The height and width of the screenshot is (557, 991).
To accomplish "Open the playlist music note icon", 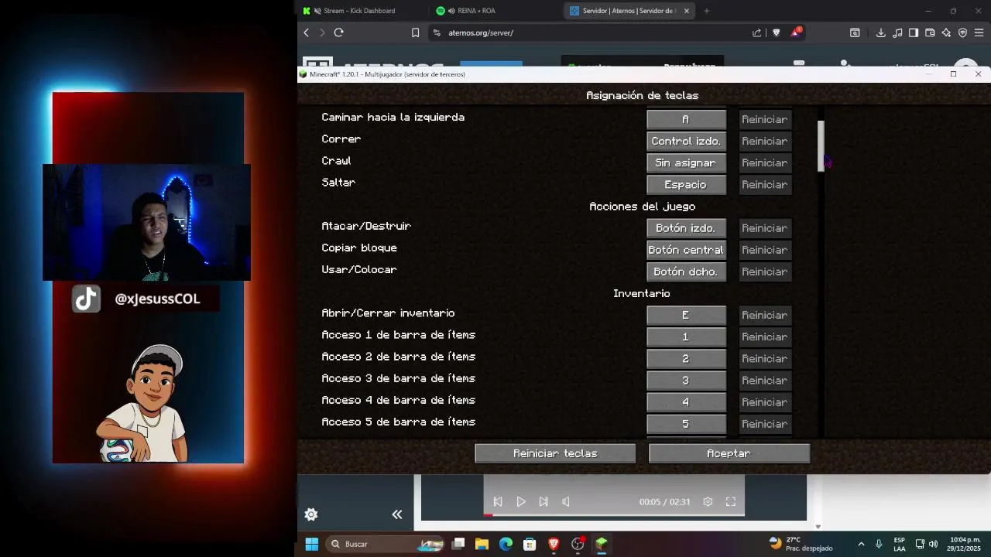I will pos(897,32).
